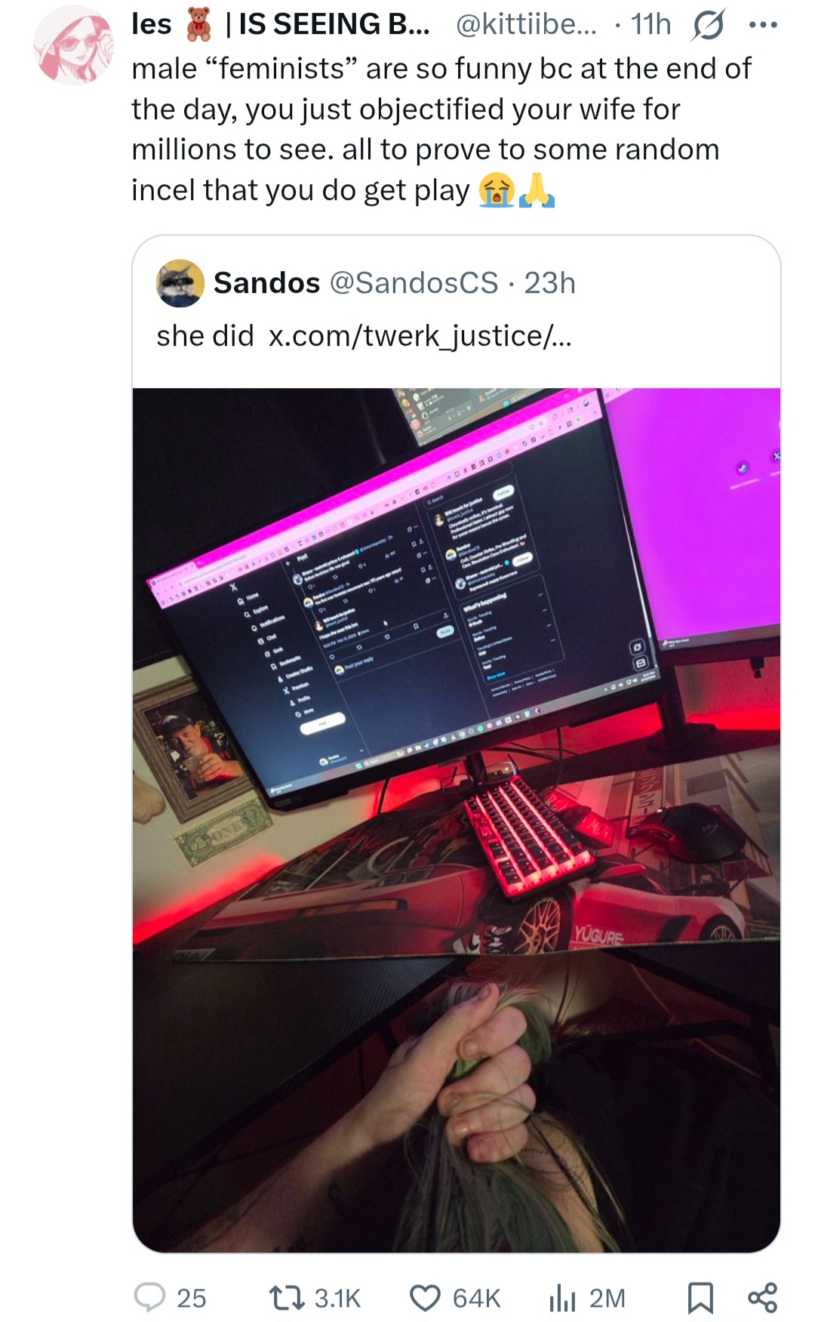
Task: Open the quoted post photo
Action: point(457,820)
